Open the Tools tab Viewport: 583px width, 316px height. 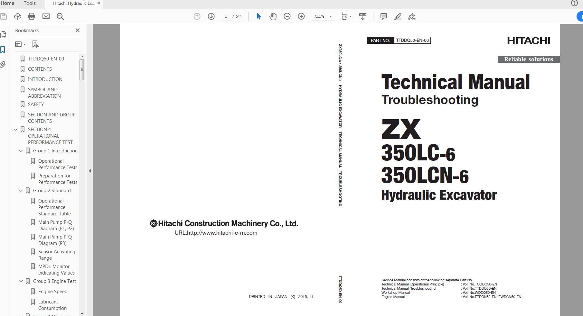(x=30, y=3)
